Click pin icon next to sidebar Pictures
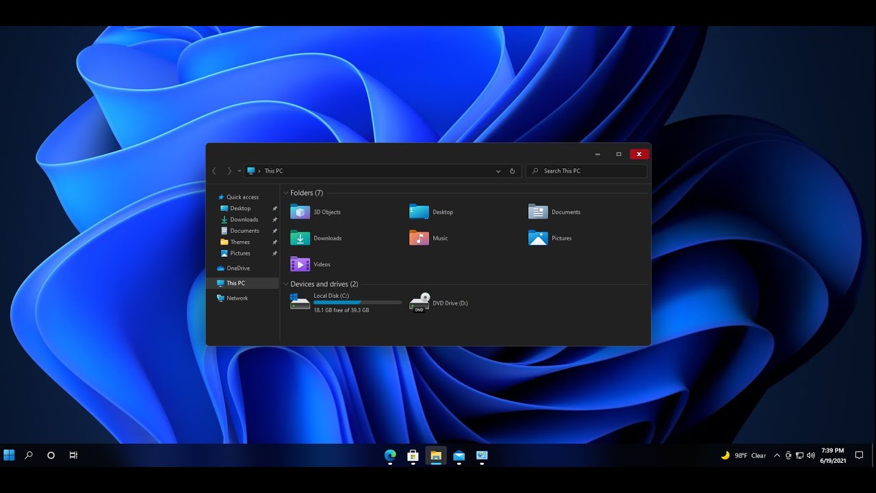Viewport: 876px width, 493px height. coord(274,253)
